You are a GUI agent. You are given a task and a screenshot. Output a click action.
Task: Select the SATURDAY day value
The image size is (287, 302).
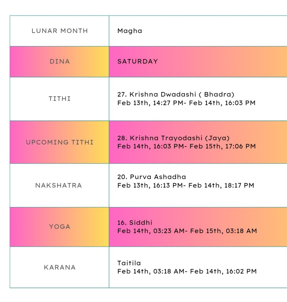138,61
